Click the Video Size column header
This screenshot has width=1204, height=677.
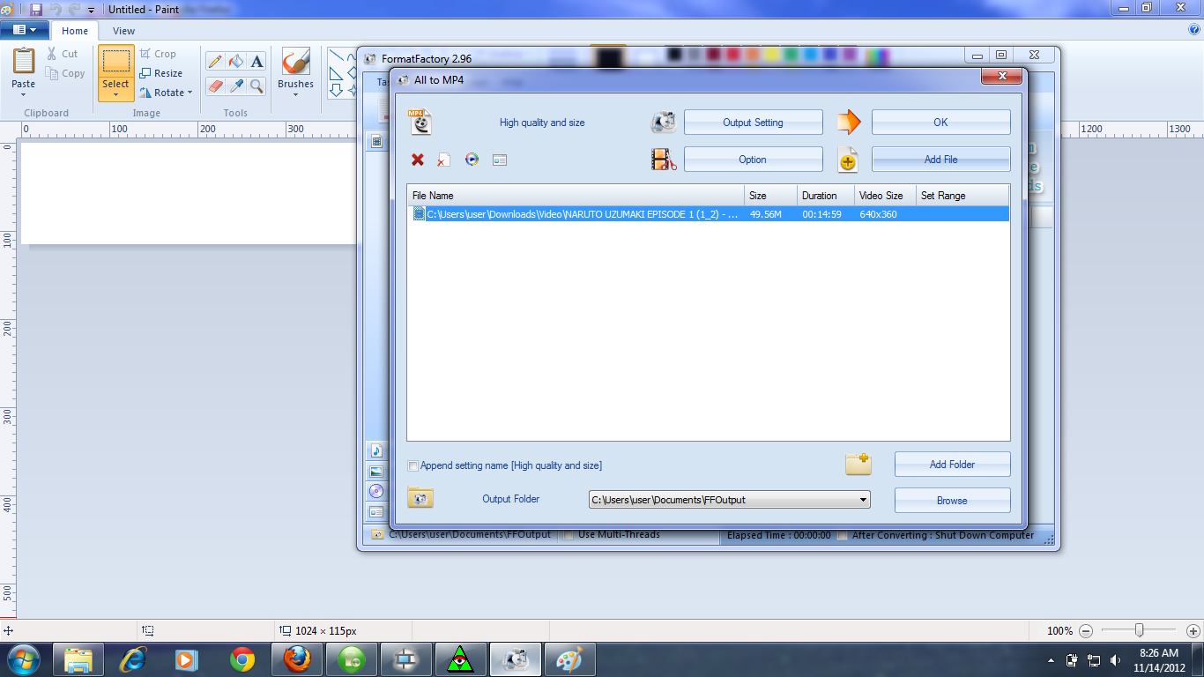(884, 196)
